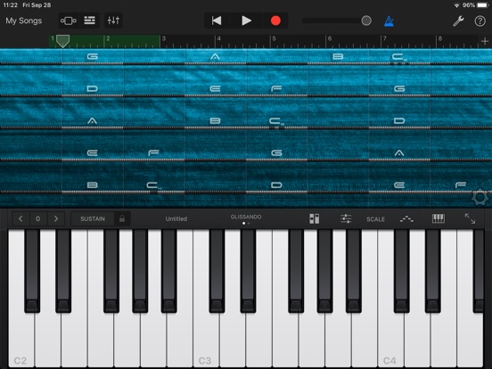492x369 pixels.
Task: Go to beginning of the song
Action: [x=217, y=20]
